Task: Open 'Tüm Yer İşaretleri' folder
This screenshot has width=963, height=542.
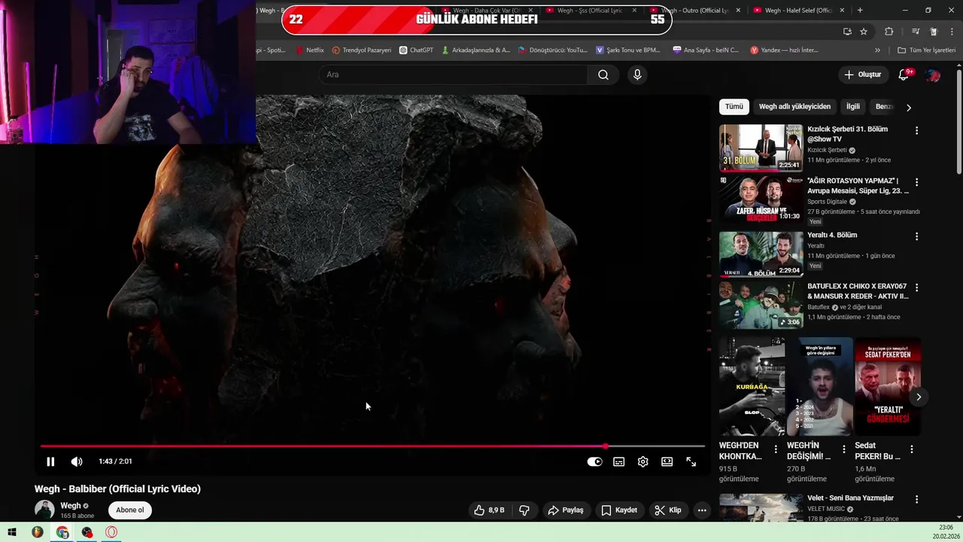Action: [x=926, y=50]
